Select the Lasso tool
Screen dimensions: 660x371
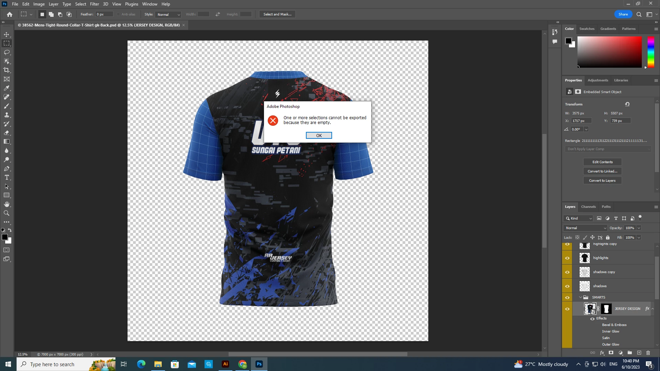[x=7, y=52]
